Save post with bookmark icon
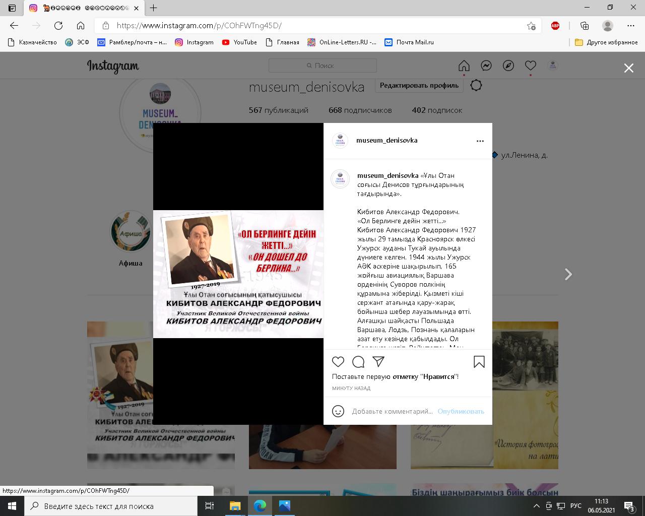Screen dimensions: 645x516 [479, 362]
